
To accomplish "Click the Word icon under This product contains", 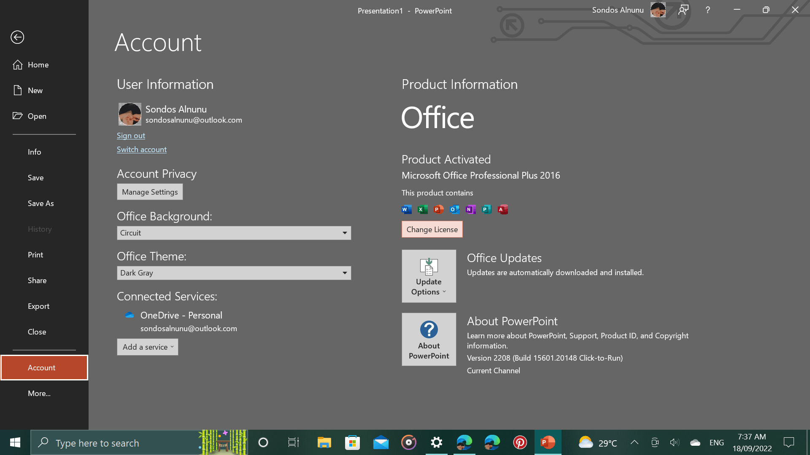I will click(x=407, y=209).
